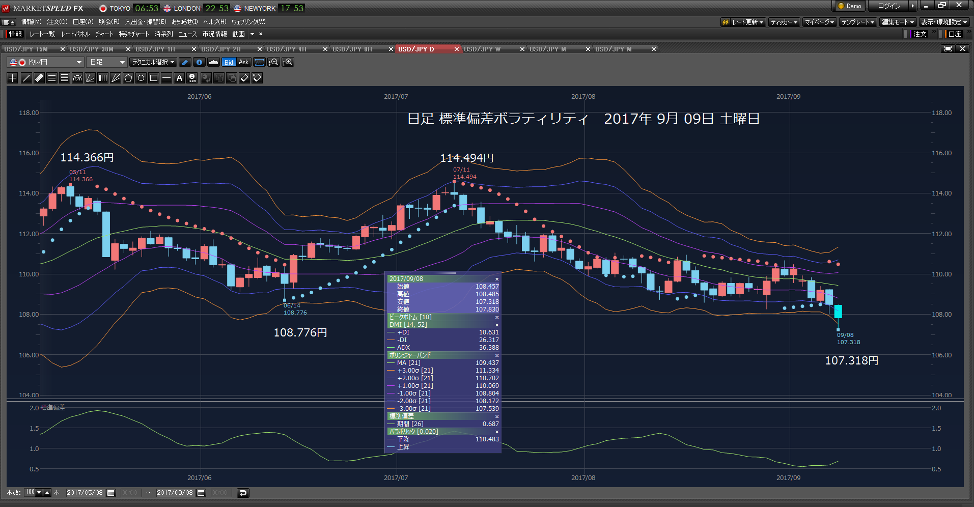Open the ニュース panel
This screenshot has height=507, width=974.
pos(187,34)
